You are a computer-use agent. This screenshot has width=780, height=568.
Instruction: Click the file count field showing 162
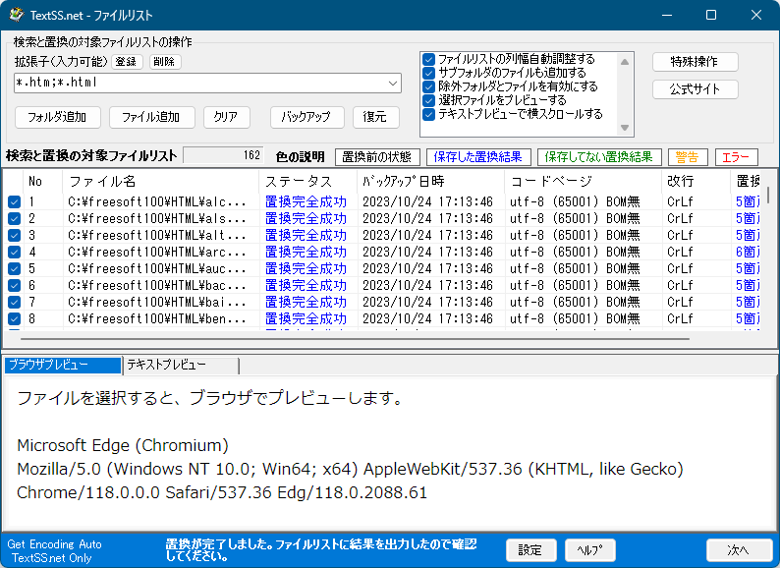click(x=223, y=155)
